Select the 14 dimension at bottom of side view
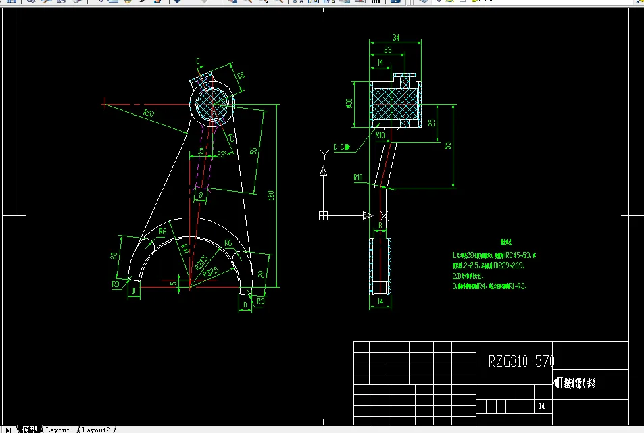The image size is (644, 433). [380, 301]
